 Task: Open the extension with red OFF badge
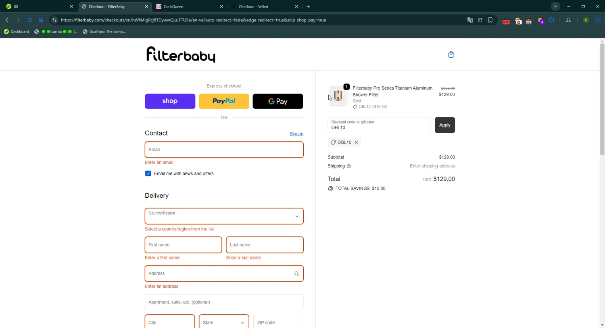(x=506, y=21)
